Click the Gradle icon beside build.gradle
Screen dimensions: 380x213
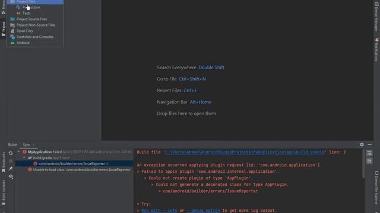[x=30, y=158]
